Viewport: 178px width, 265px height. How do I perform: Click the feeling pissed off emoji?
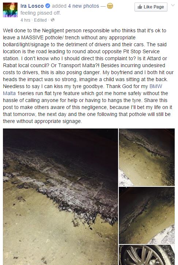click(x=110, y=6)
